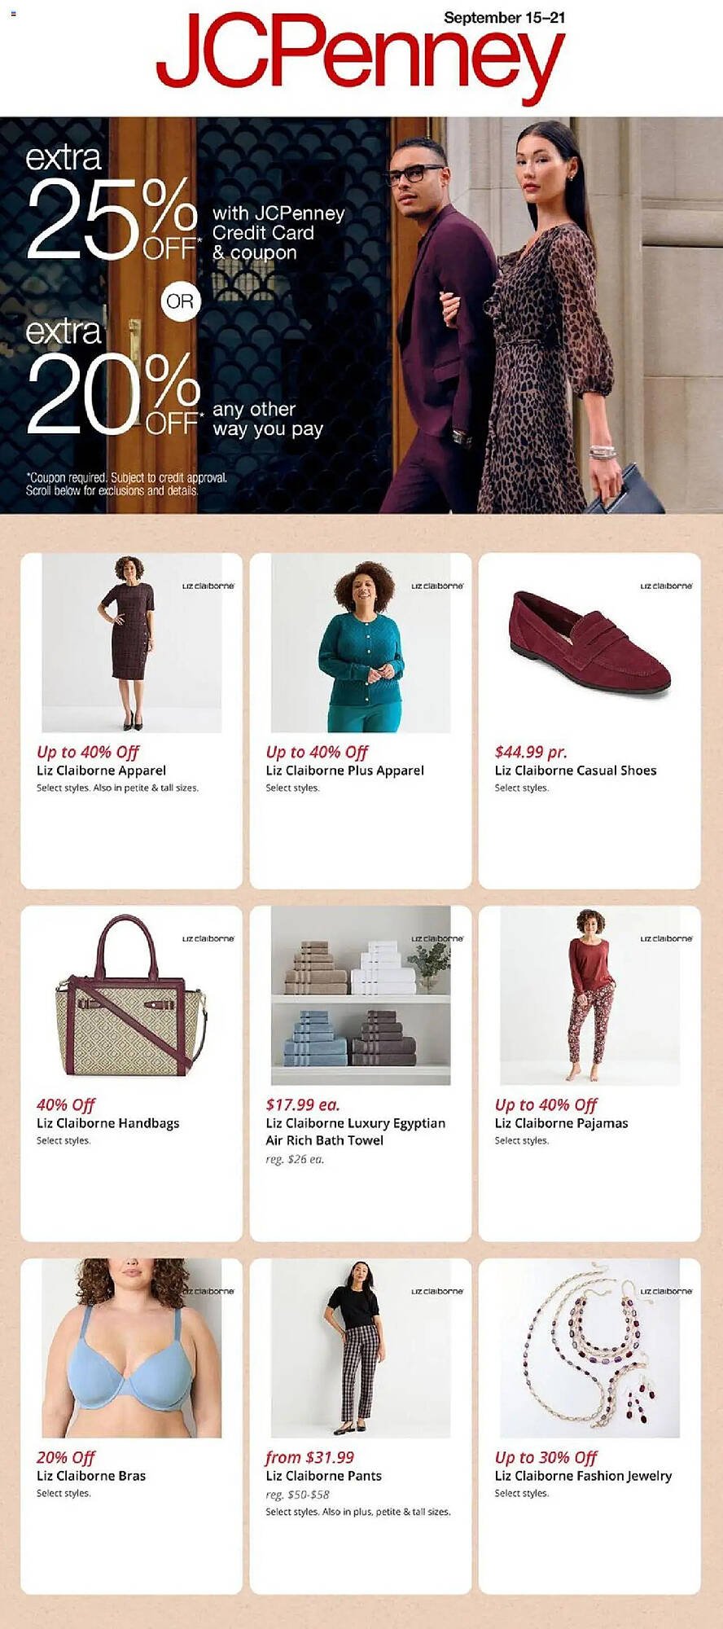Open the stacked bath towels image
This screenshot has height=1629, width=723.
tap(360, 995)
